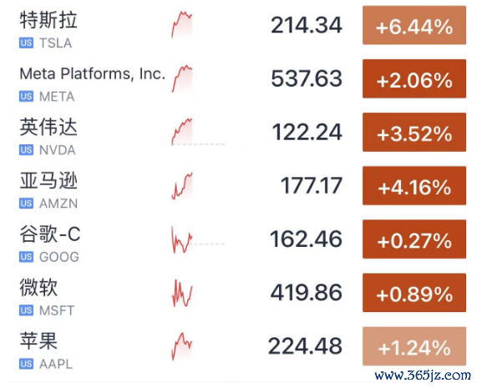Click the NVDA price 122.24
This screenshot has width=477, height=388.
(307, 132)
